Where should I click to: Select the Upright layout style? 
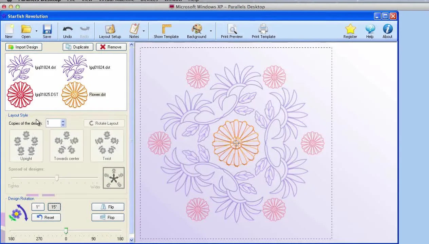[x=26, y=146]
